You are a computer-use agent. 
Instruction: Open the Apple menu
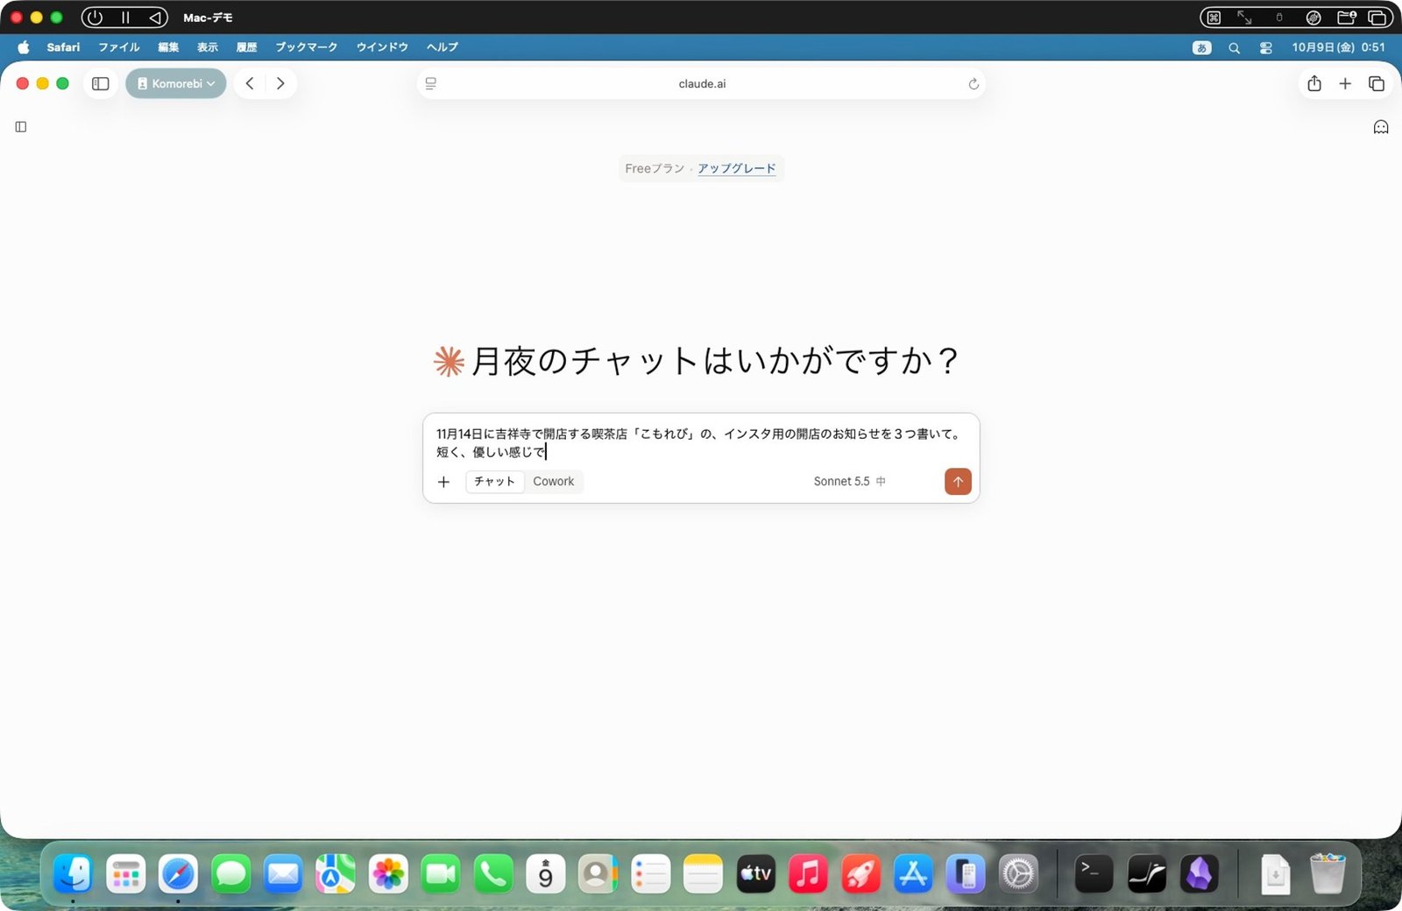point(24,47)
